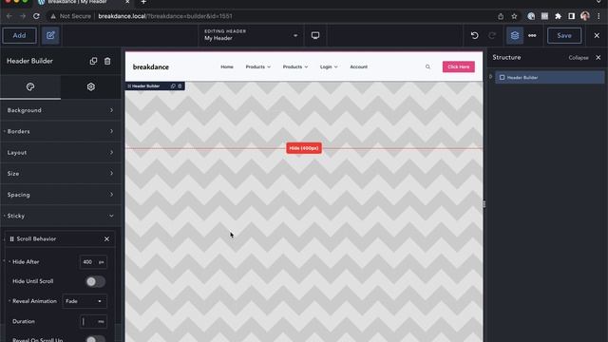This screenshot has height=342, width=608.
Task: Open the Hide After px unit selector
Action: click(102, 262)
